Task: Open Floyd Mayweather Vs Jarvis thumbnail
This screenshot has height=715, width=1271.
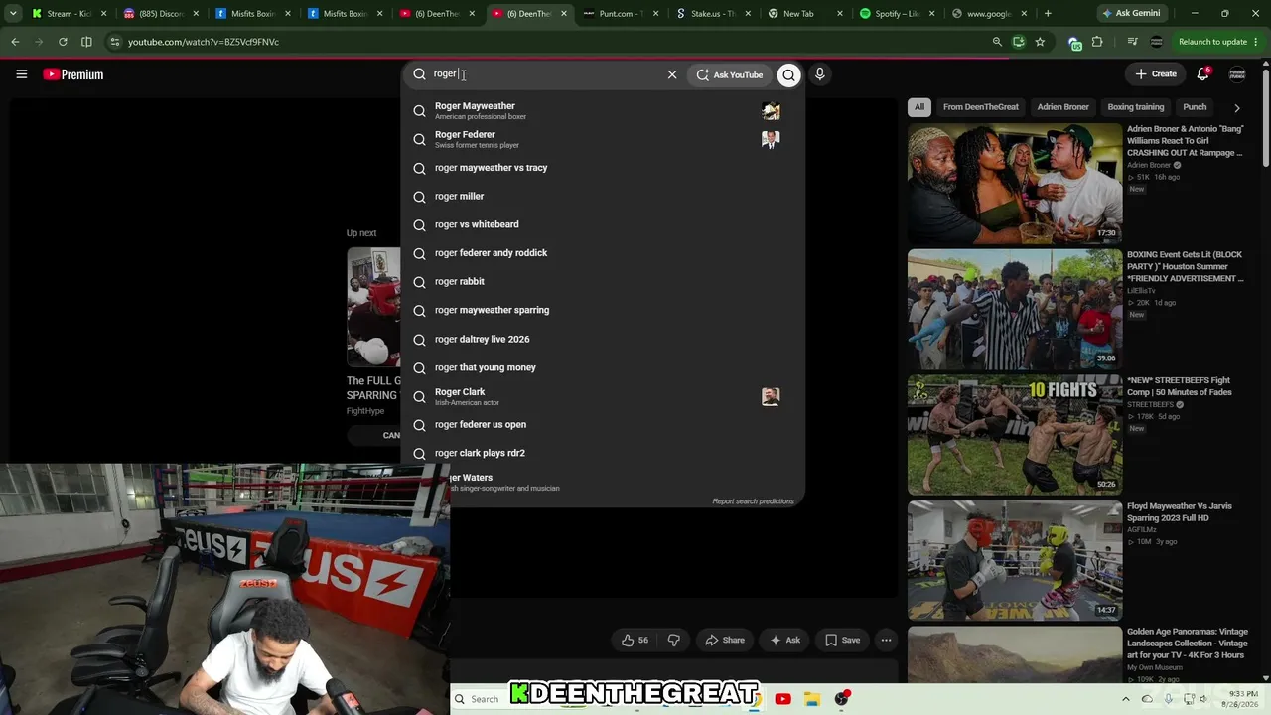Action: click(1015, 560)
